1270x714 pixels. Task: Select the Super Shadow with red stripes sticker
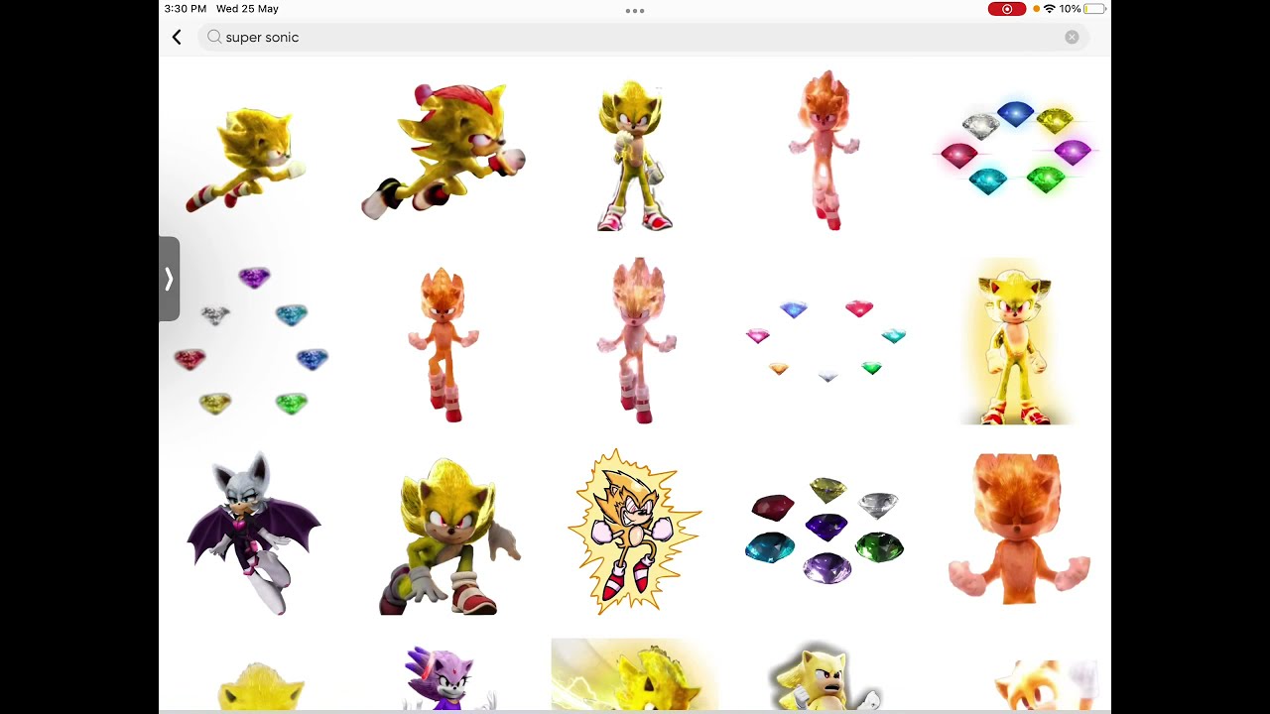[443, 151]
